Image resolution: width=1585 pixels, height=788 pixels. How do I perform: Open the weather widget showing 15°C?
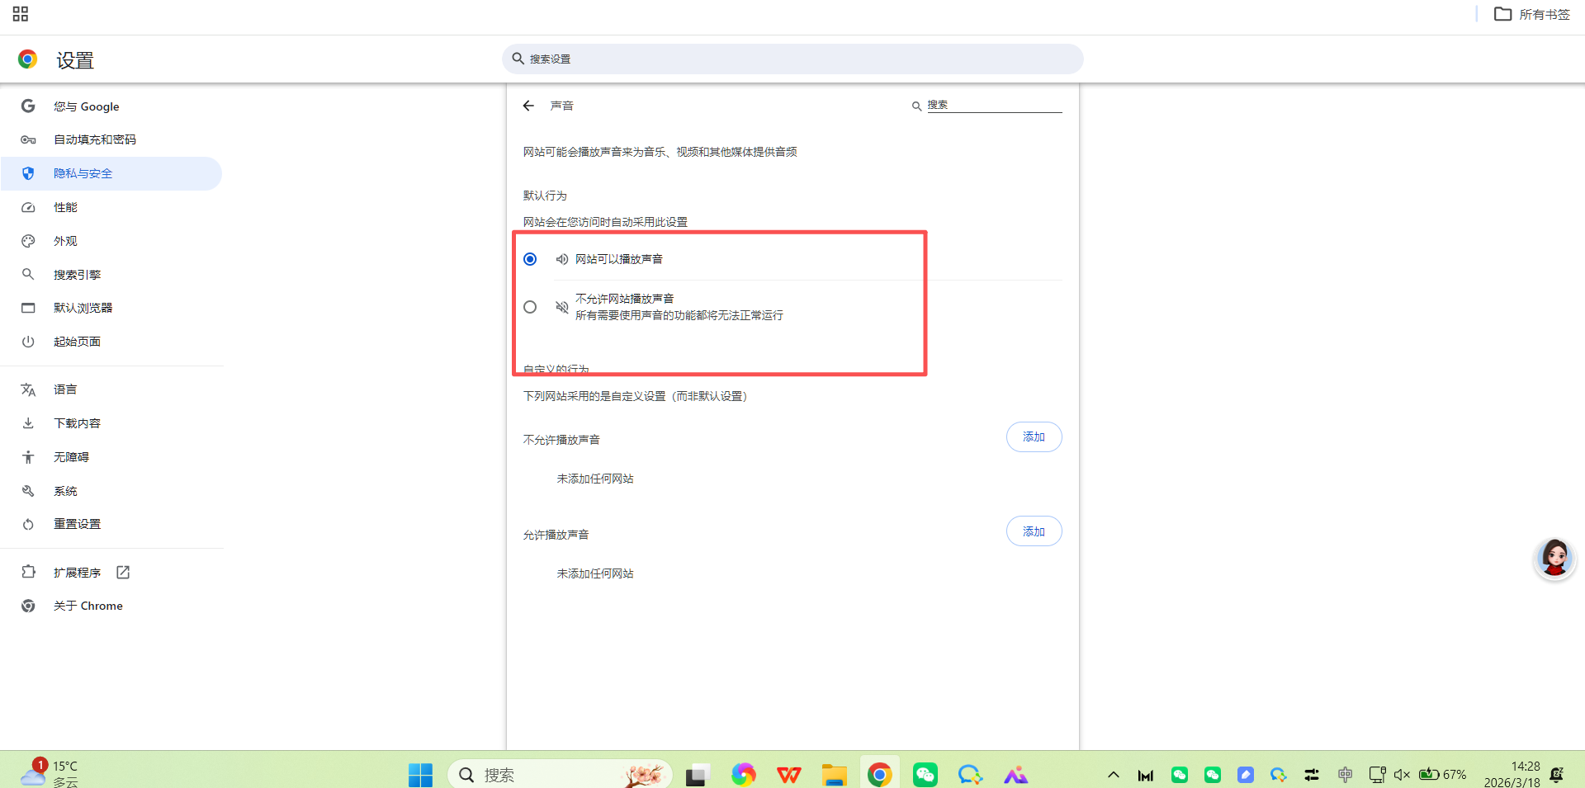point(50,773)
